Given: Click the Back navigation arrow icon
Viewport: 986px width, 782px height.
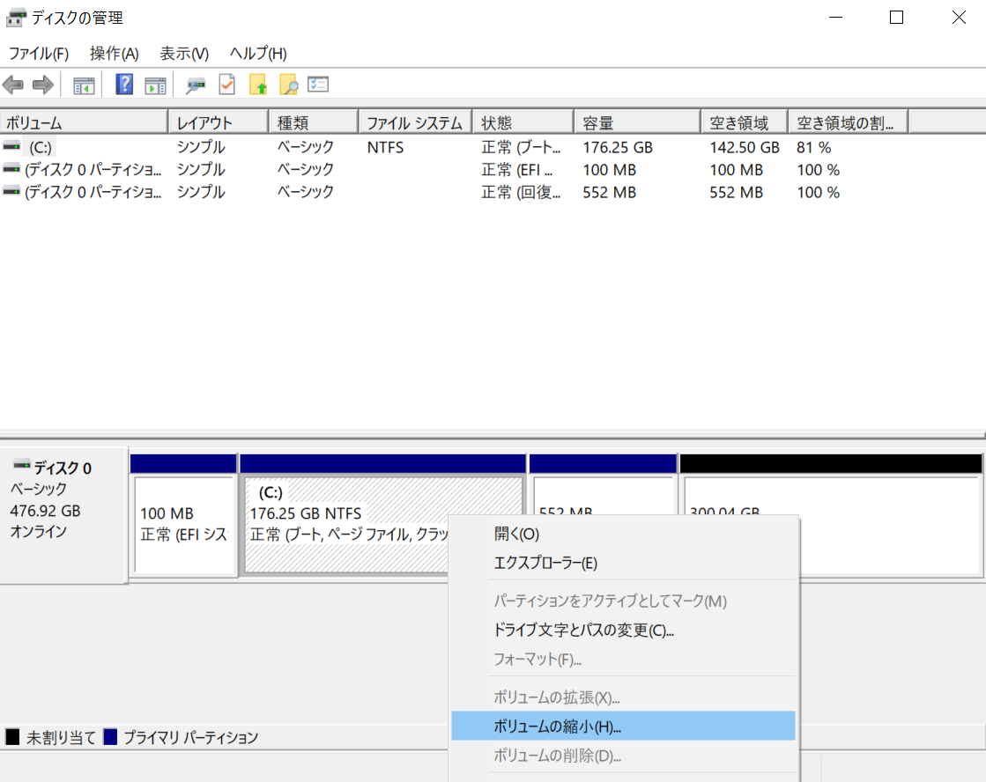Looking at the screenshot, I should pyautogui.click(x=12, y=84).
